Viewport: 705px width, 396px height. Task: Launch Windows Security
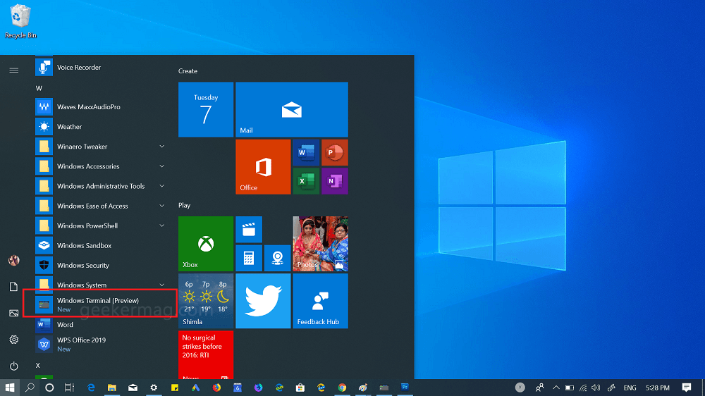(x=101, y=265)
